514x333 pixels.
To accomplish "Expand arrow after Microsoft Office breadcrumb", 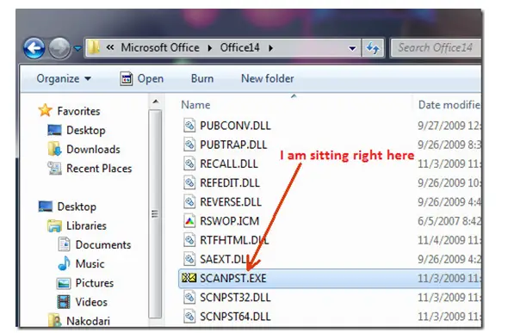I will [x=210, y=48].
